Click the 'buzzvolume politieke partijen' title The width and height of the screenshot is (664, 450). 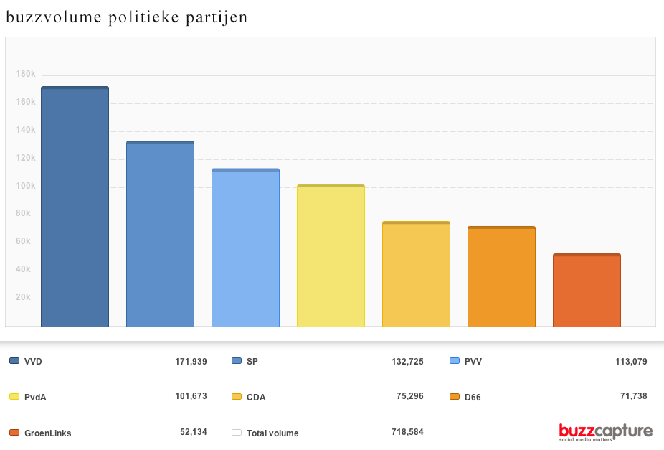point(127,18)
